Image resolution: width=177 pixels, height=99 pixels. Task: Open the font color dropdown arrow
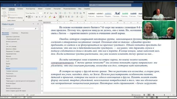56,17
